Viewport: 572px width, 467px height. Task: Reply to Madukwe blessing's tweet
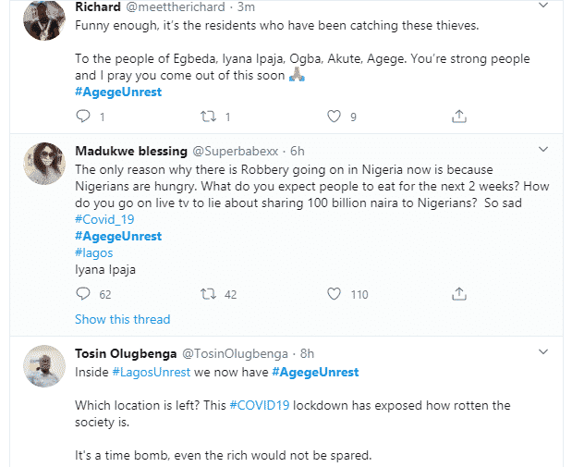click(x=83, y=294)
